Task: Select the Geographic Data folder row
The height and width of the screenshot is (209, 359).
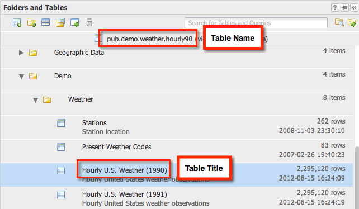Action: [176, 56]
